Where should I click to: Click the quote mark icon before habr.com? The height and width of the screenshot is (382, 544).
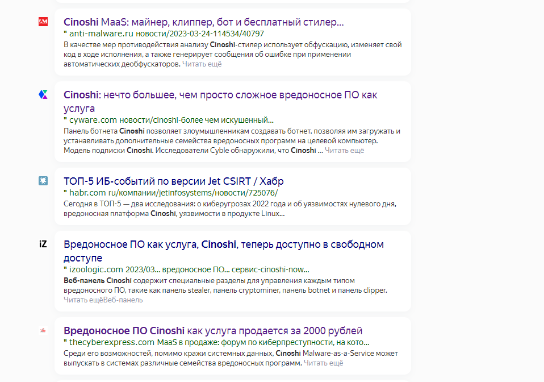point(65,192)
